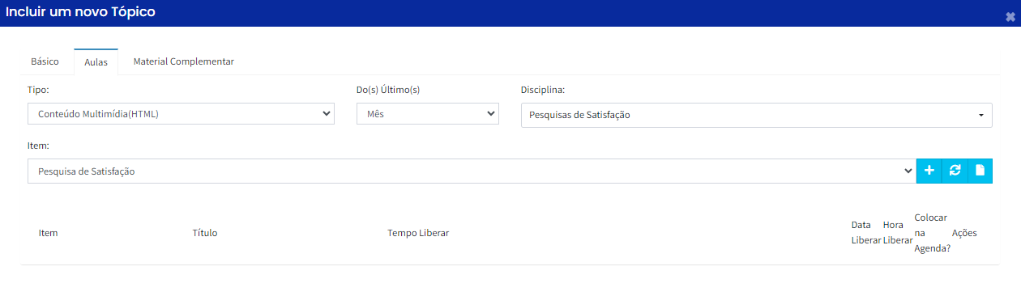Screen dimensions: 1021x296
Task: Click the Tempo Liberar column header
Action: [x=418, y=233]
